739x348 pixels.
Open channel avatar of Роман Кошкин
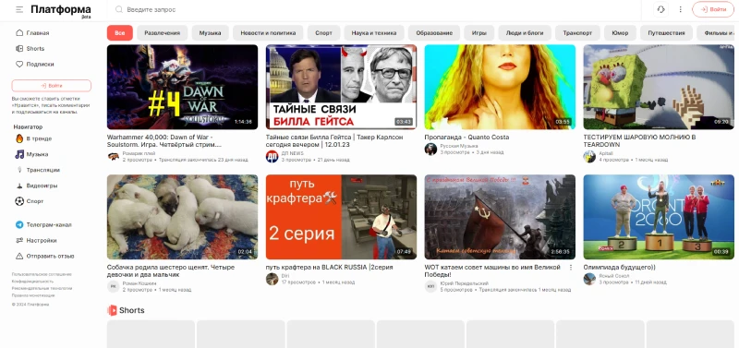(113, 286)
